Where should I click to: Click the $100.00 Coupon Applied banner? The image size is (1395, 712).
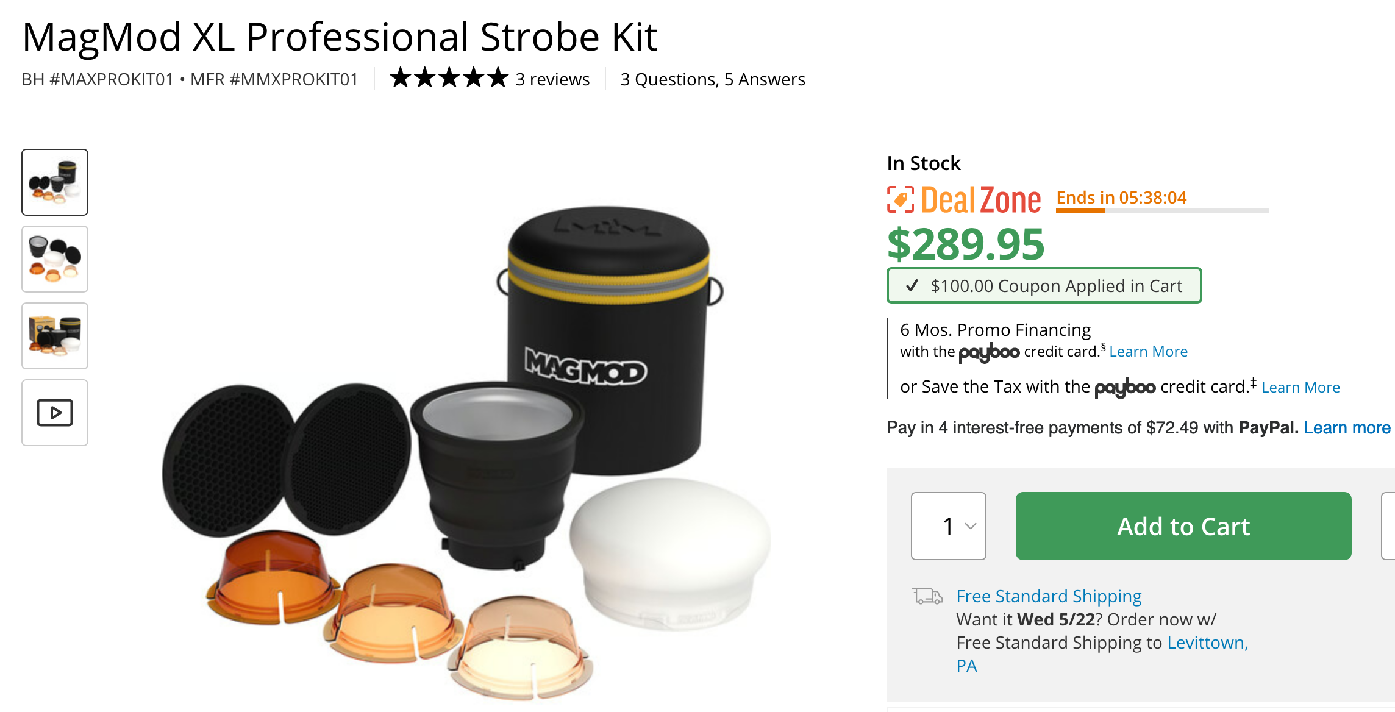click(x=1044, y=285)
